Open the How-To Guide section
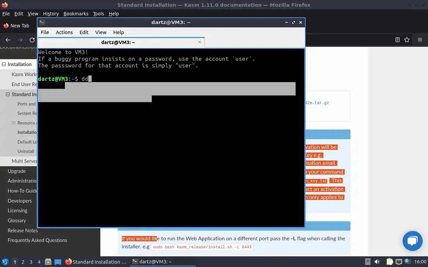Viewport: 428px width, 267px height. tap(22, 191)
